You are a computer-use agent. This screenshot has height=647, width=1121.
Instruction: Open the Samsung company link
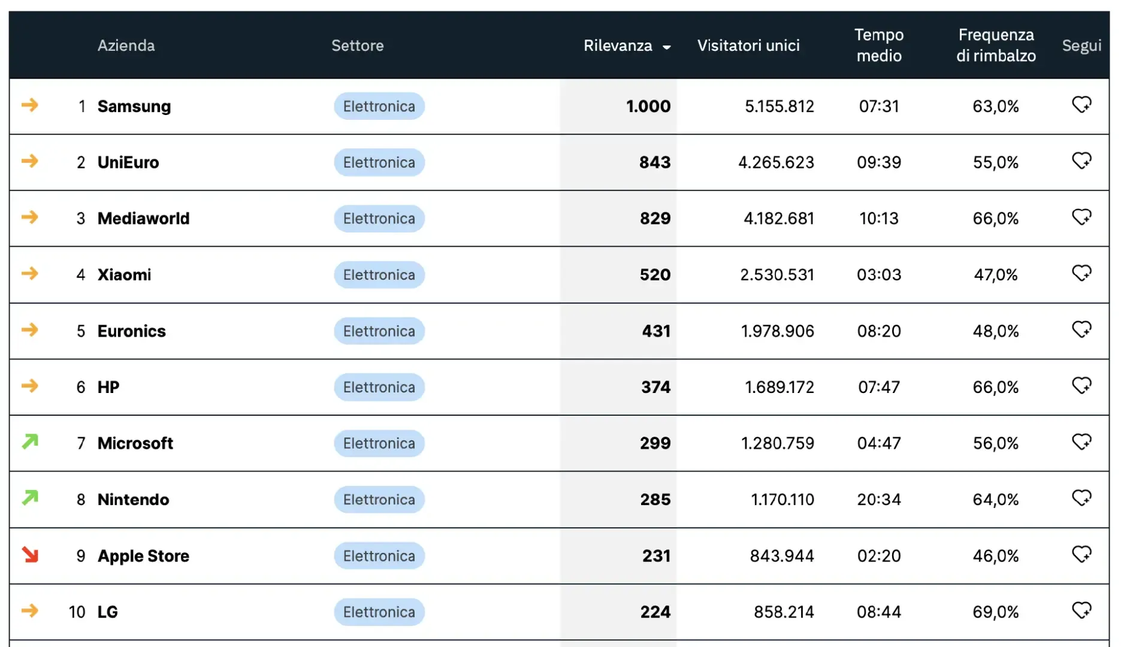pos(134,107)
